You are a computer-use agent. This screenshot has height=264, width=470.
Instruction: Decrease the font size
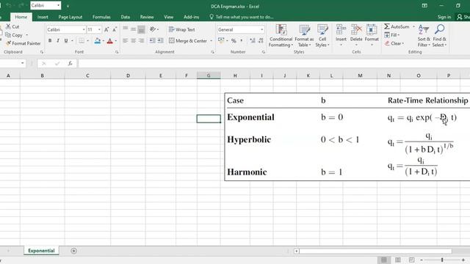(115, 29)
